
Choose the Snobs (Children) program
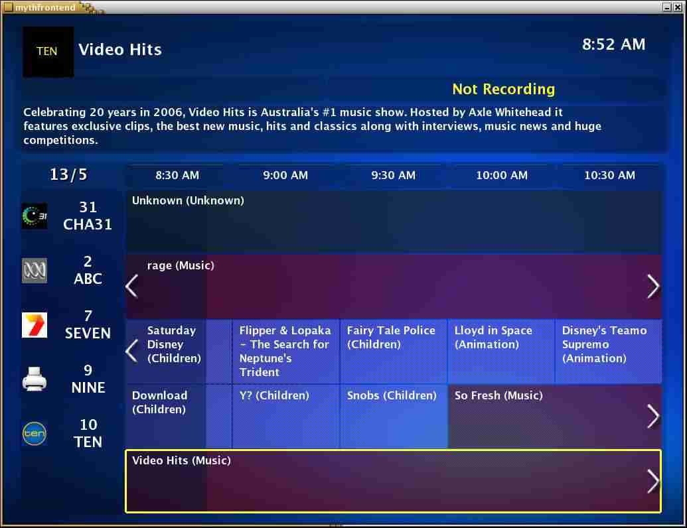click(x=393, y=416)
